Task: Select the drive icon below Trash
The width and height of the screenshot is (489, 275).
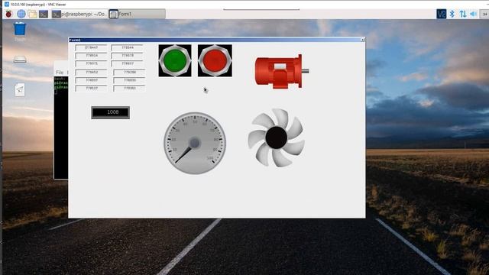Action: pos(20,60)
